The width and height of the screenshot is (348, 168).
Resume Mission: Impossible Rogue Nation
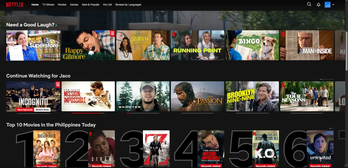tap(88, 96)
